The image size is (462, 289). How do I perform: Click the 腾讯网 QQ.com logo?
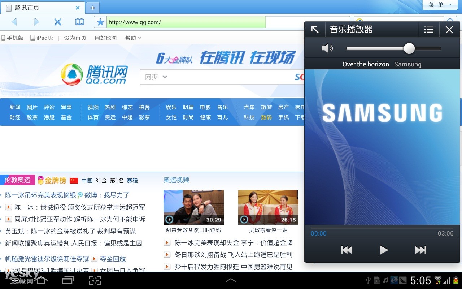pos(95,75)
